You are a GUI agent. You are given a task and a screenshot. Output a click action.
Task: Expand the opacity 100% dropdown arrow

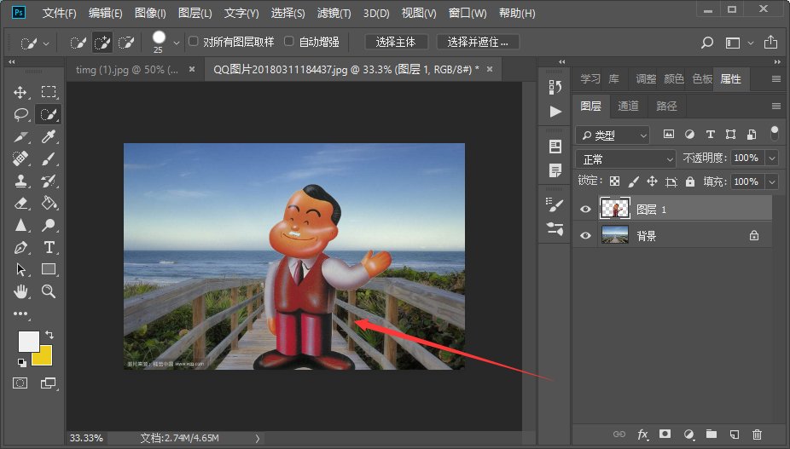(772, 158)
